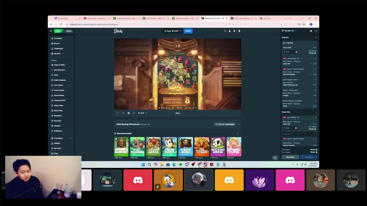The width and height of the screenshot is (367, 206).
Task: Open the live support headset icon
Action: coord(275,158)
